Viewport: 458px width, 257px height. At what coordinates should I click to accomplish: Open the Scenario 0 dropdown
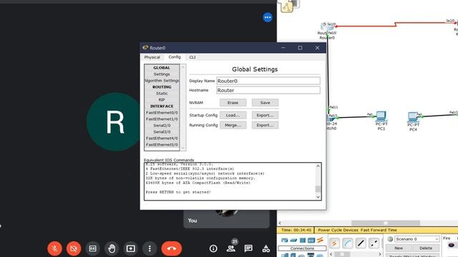[x=416, y=239]
